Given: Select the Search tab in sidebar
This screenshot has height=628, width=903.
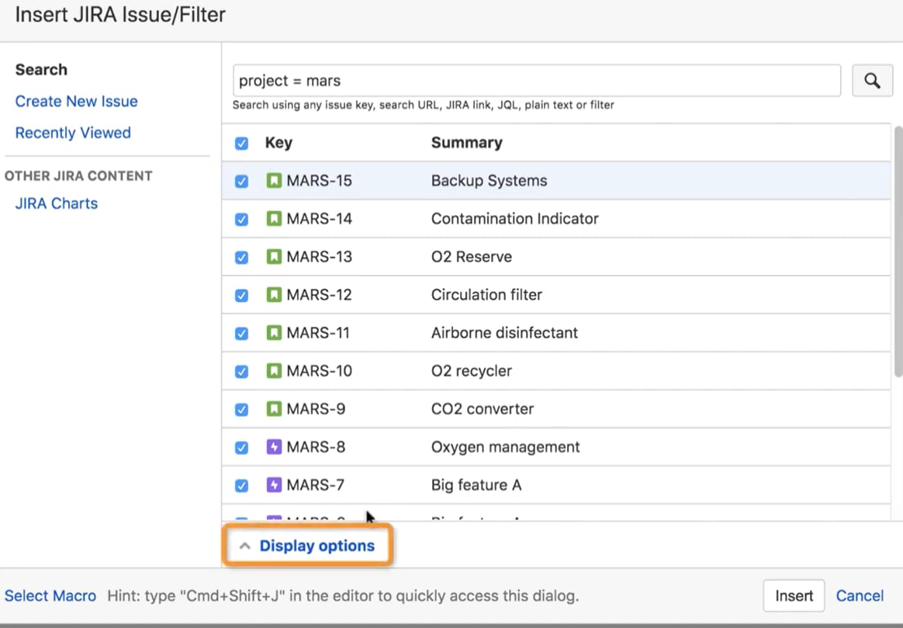Looking at the screenshot, I should coord(41,70).
